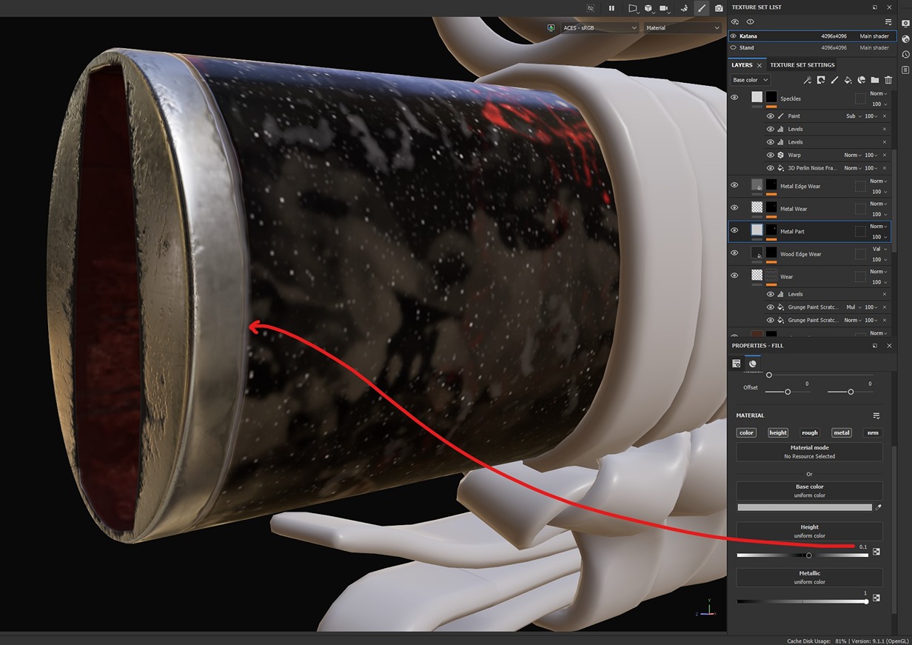Open Metal Part opacity 100 dropdown
The image size is (912, 645).
(879, 237)
